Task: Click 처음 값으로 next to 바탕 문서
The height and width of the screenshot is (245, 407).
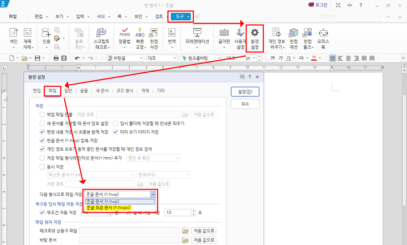Action: (x=203, y=240)
